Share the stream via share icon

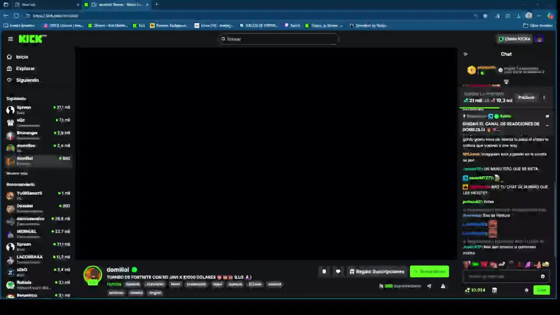click(x=429, y=286)
